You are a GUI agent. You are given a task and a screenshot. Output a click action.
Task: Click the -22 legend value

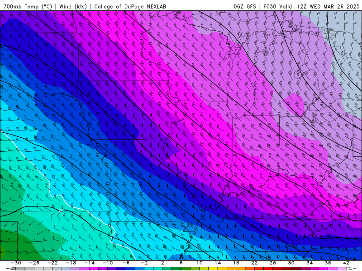52,263
